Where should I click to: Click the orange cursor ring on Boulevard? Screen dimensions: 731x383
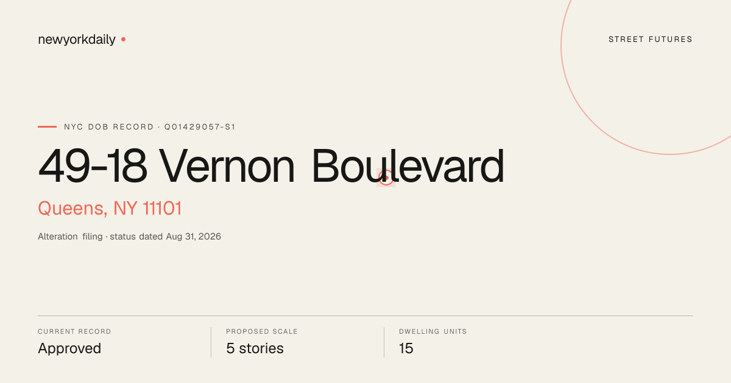click(386, 178)
